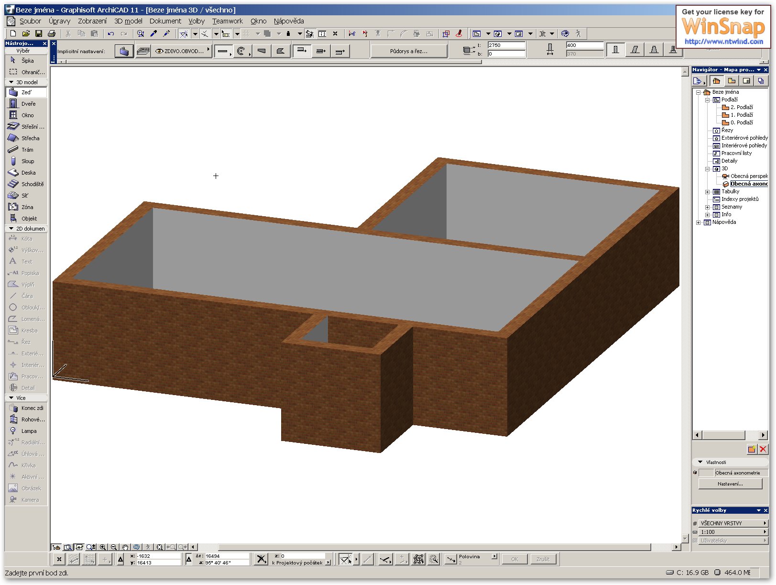Click the wall height field showing 2750
The height and width of the screenshot is (585, 776).
point(506,45)
